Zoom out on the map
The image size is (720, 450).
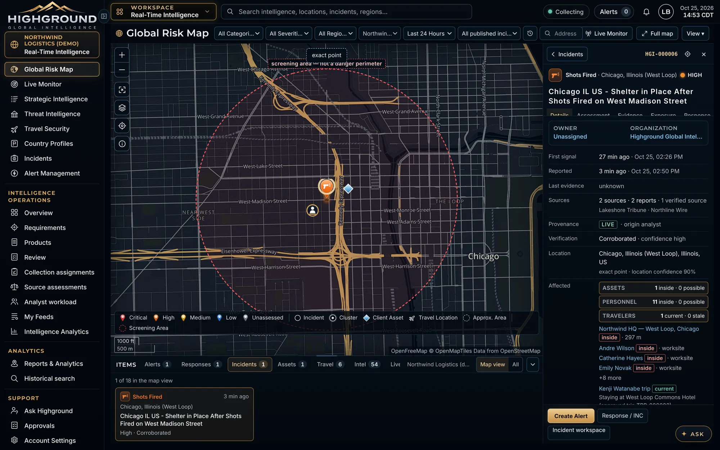(x=122, y=70)
